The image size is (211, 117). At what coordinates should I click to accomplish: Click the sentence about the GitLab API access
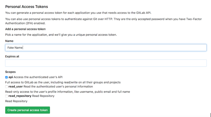(x=78, y=13)
